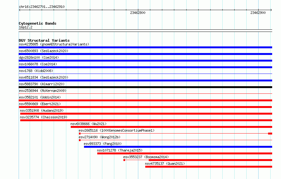Screen dimensions: 281x179
Task: Click the Cytogenetic Bands track title
Action: click(x=38, y=23)
